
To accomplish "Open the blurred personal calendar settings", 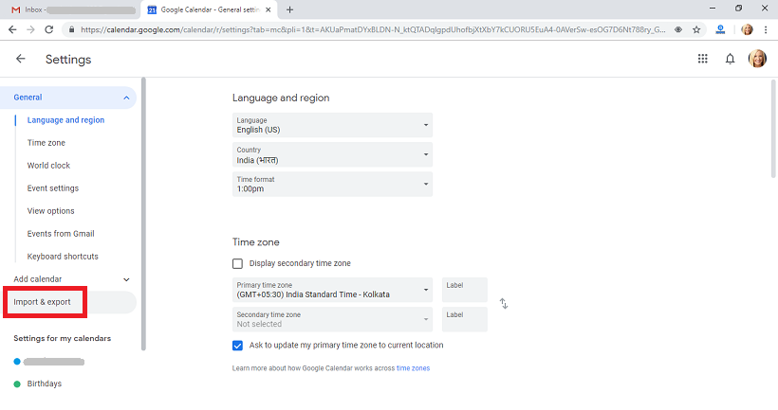I will click(53, 362).
